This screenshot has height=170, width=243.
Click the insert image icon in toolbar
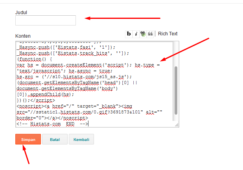143,34
